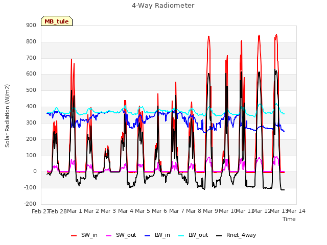Screen dimensions: 327x245
Task: Click the Mar 12 x-axis label
Action: 262,211
